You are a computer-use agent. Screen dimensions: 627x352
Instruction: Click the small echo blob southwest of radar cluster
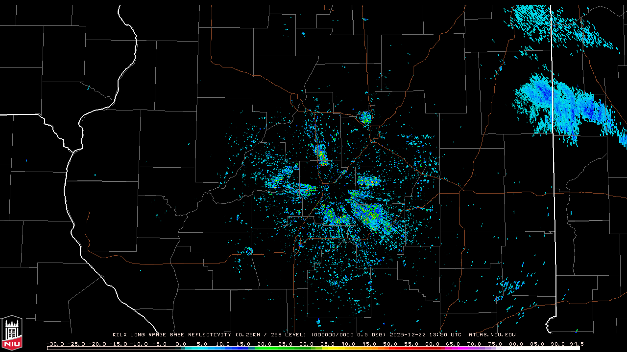248,251
